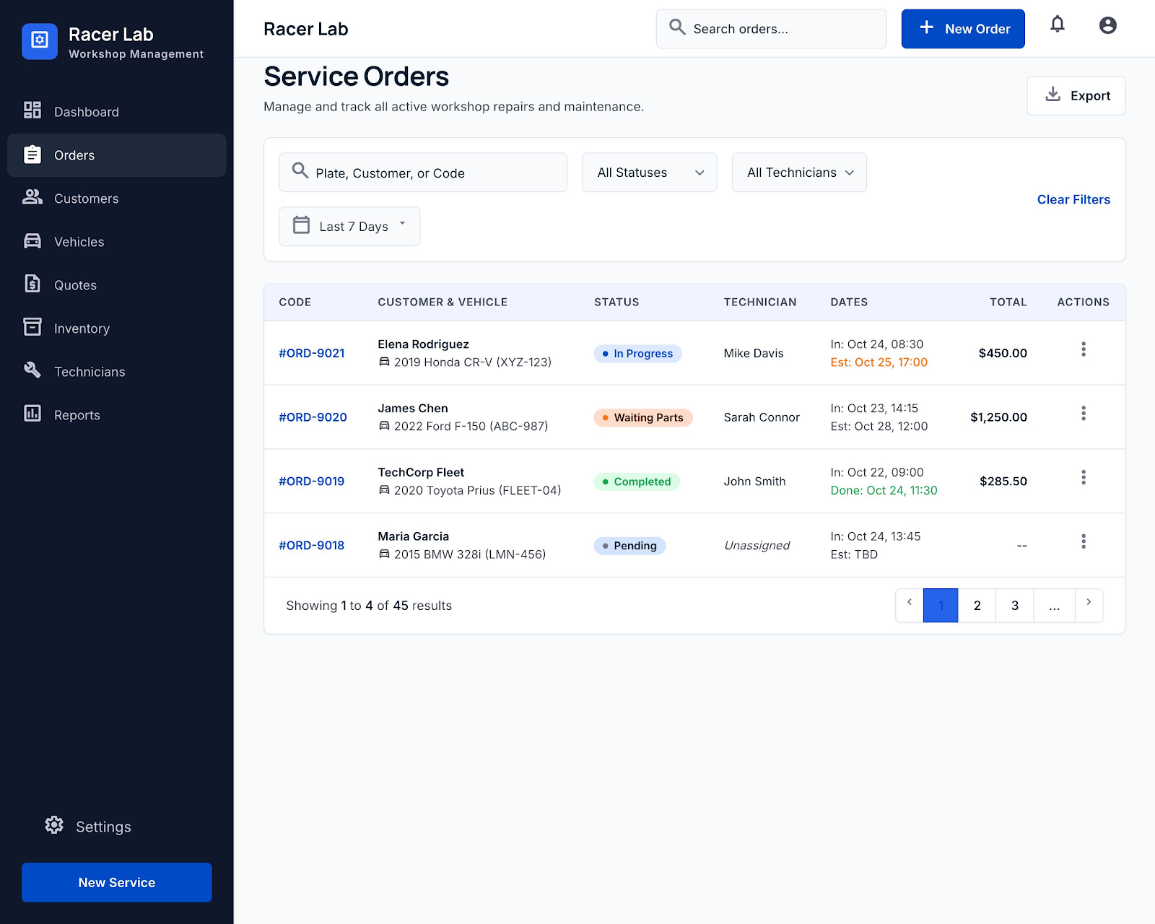Click car icon beside 2020 Toyota Prius

(384, 490)
